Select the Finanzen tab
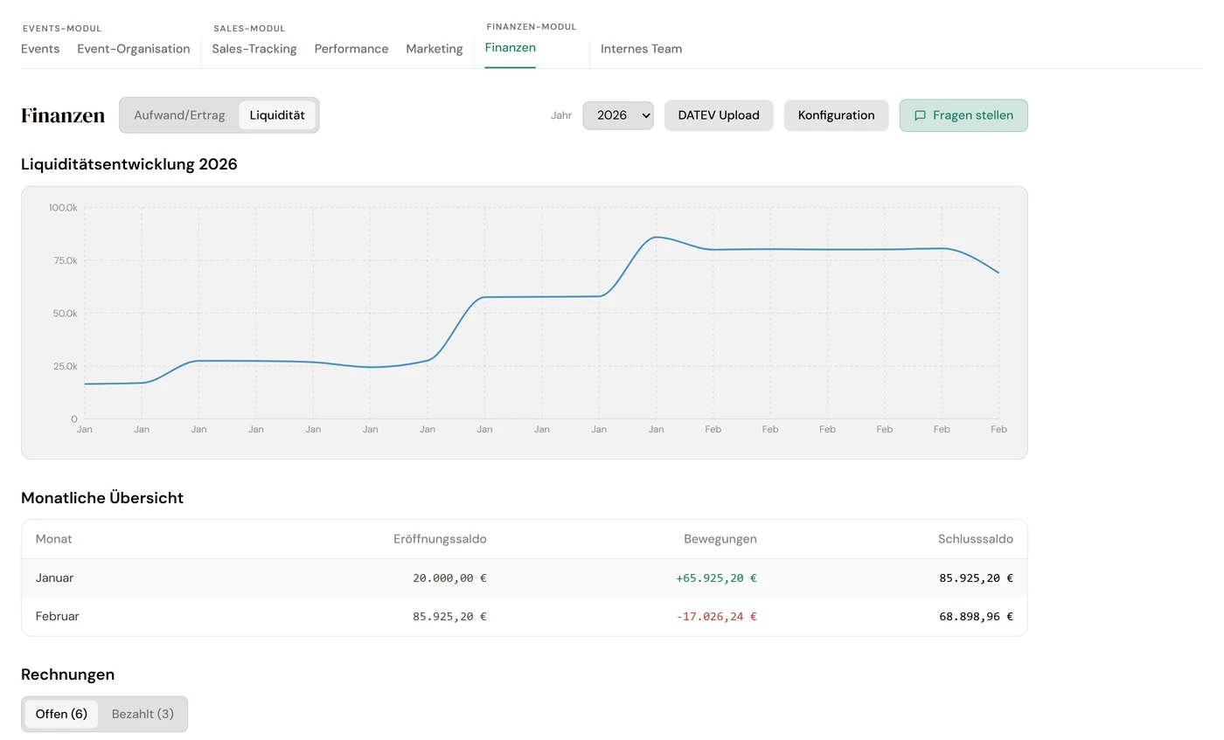This screenshot has width=1224, height=740. pos(511,48)
